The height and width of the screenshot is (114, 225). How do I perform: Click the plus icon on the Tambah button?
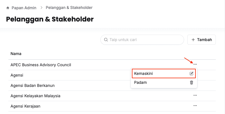click(193, 40)
